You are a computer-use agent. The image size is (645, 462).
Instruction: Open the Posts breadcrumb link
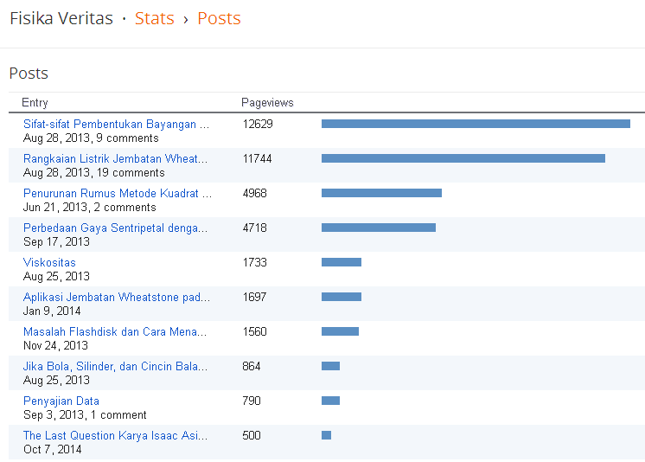219,18
